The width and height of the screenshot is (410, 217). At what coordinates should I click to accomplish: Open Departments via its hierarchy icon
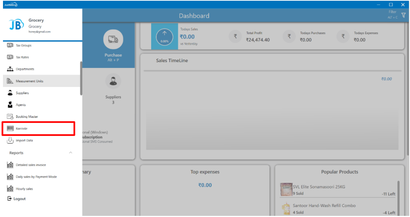[10, 69]
